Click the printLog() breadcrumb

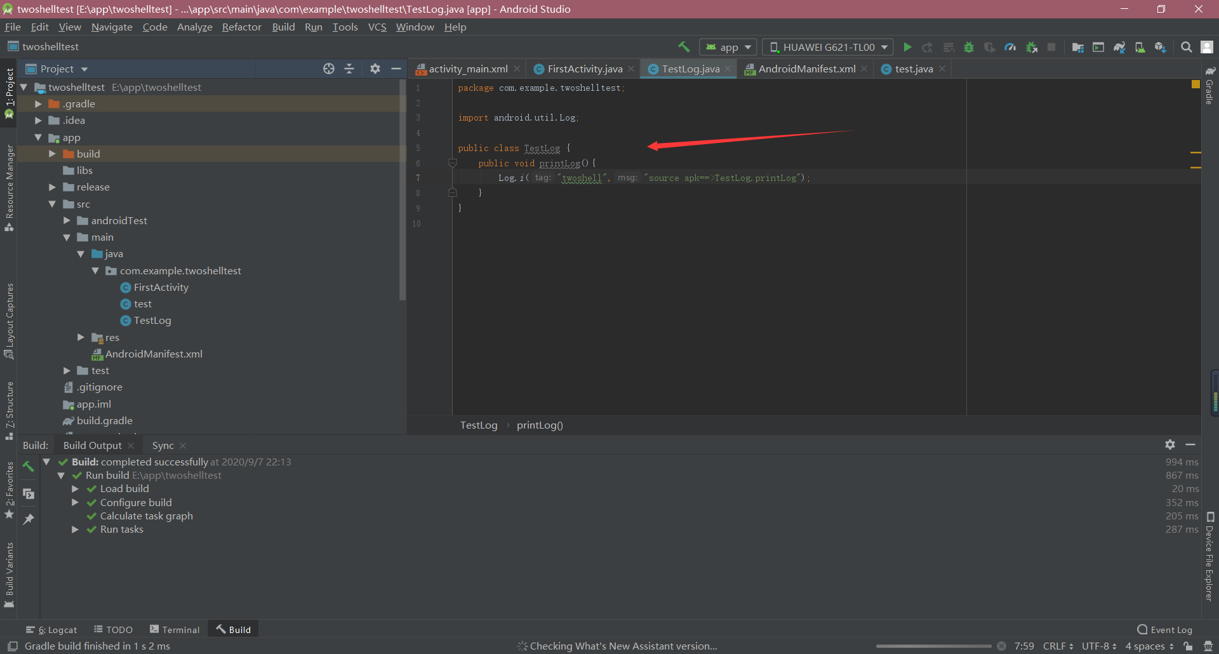click(540, 425)
